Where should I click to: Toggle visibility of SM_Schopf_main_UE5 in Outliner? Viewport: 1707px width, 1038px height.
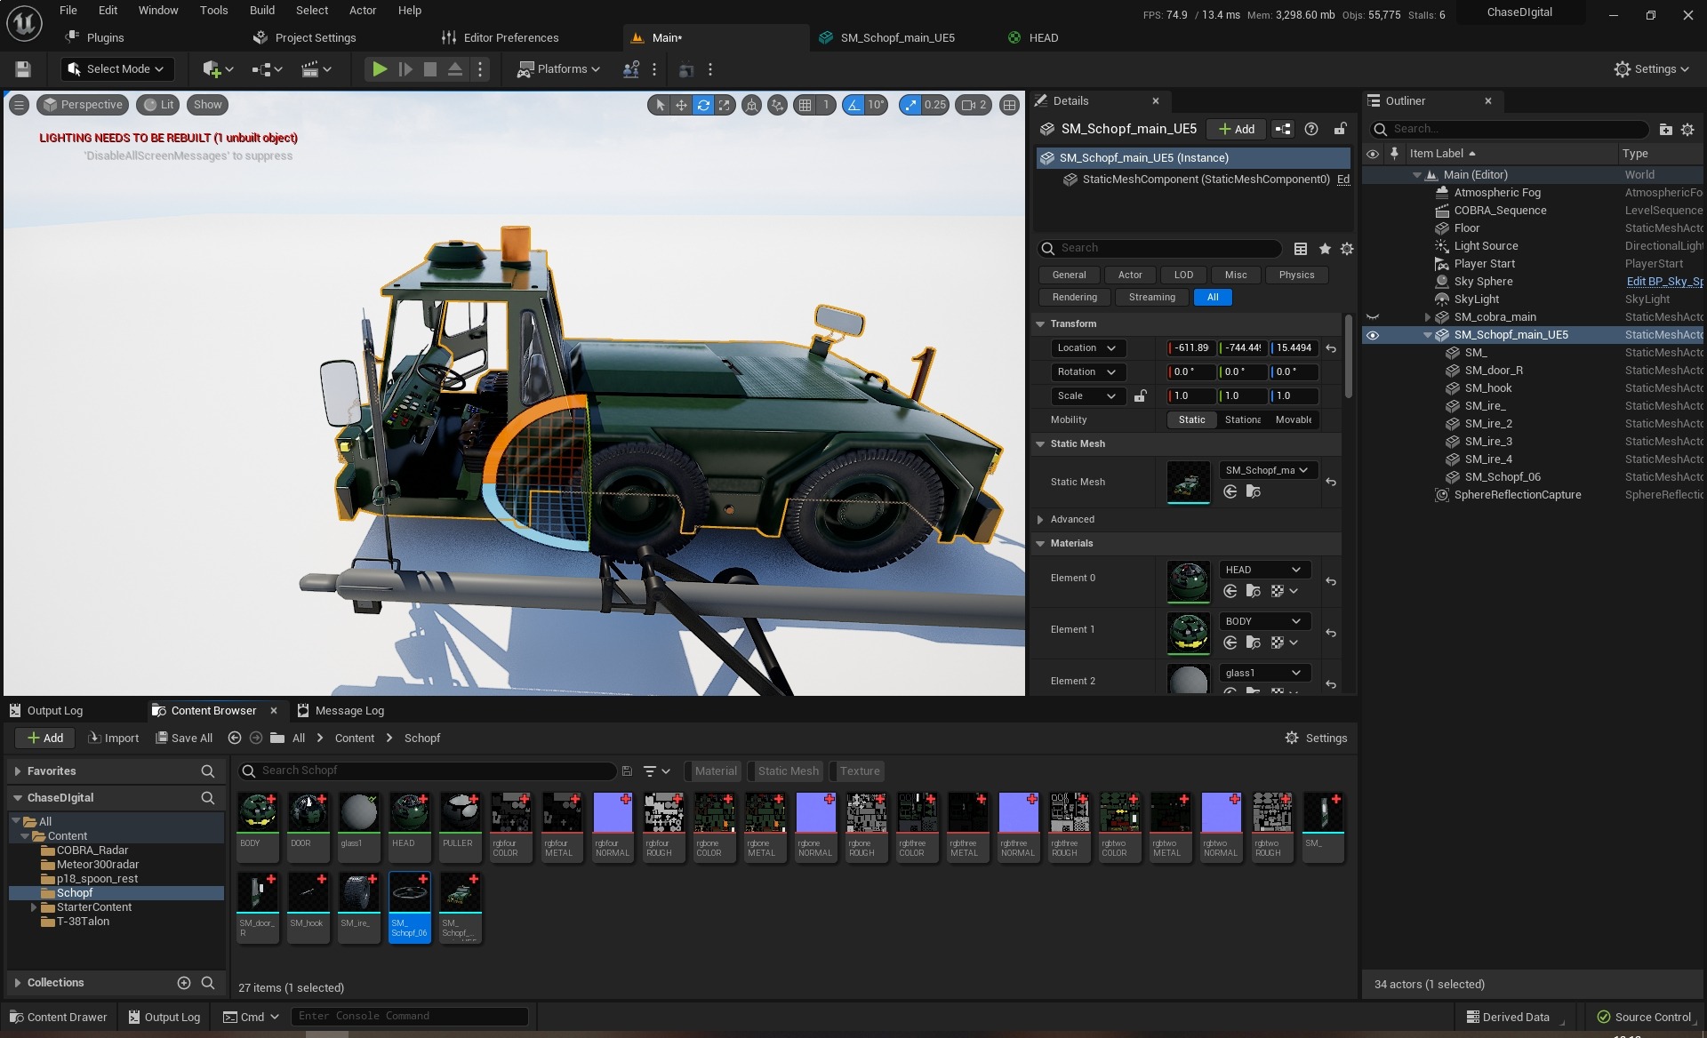[x=1373, y=336]
